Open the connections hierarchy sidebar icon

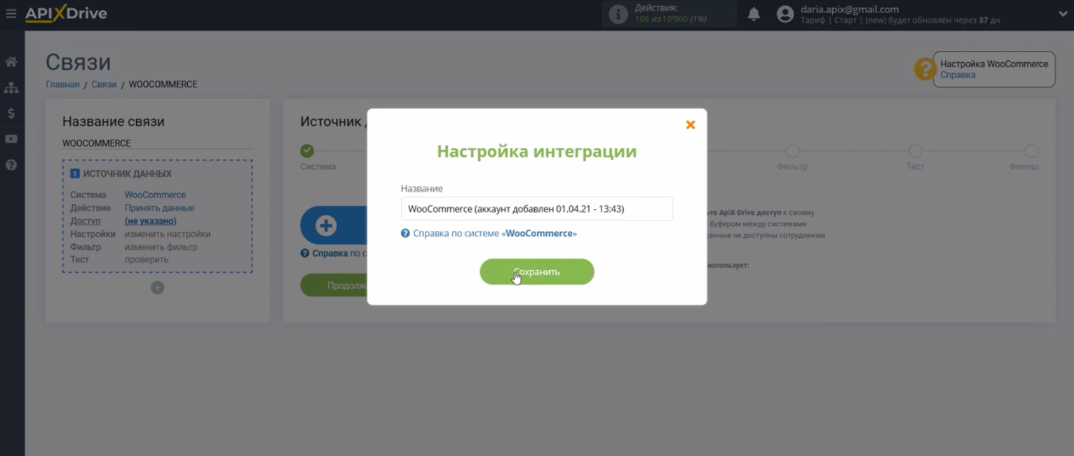[x=11, y=88]
